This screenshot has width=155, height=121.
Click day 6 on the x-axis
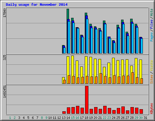pyautogui.click(x=33, y=118)
